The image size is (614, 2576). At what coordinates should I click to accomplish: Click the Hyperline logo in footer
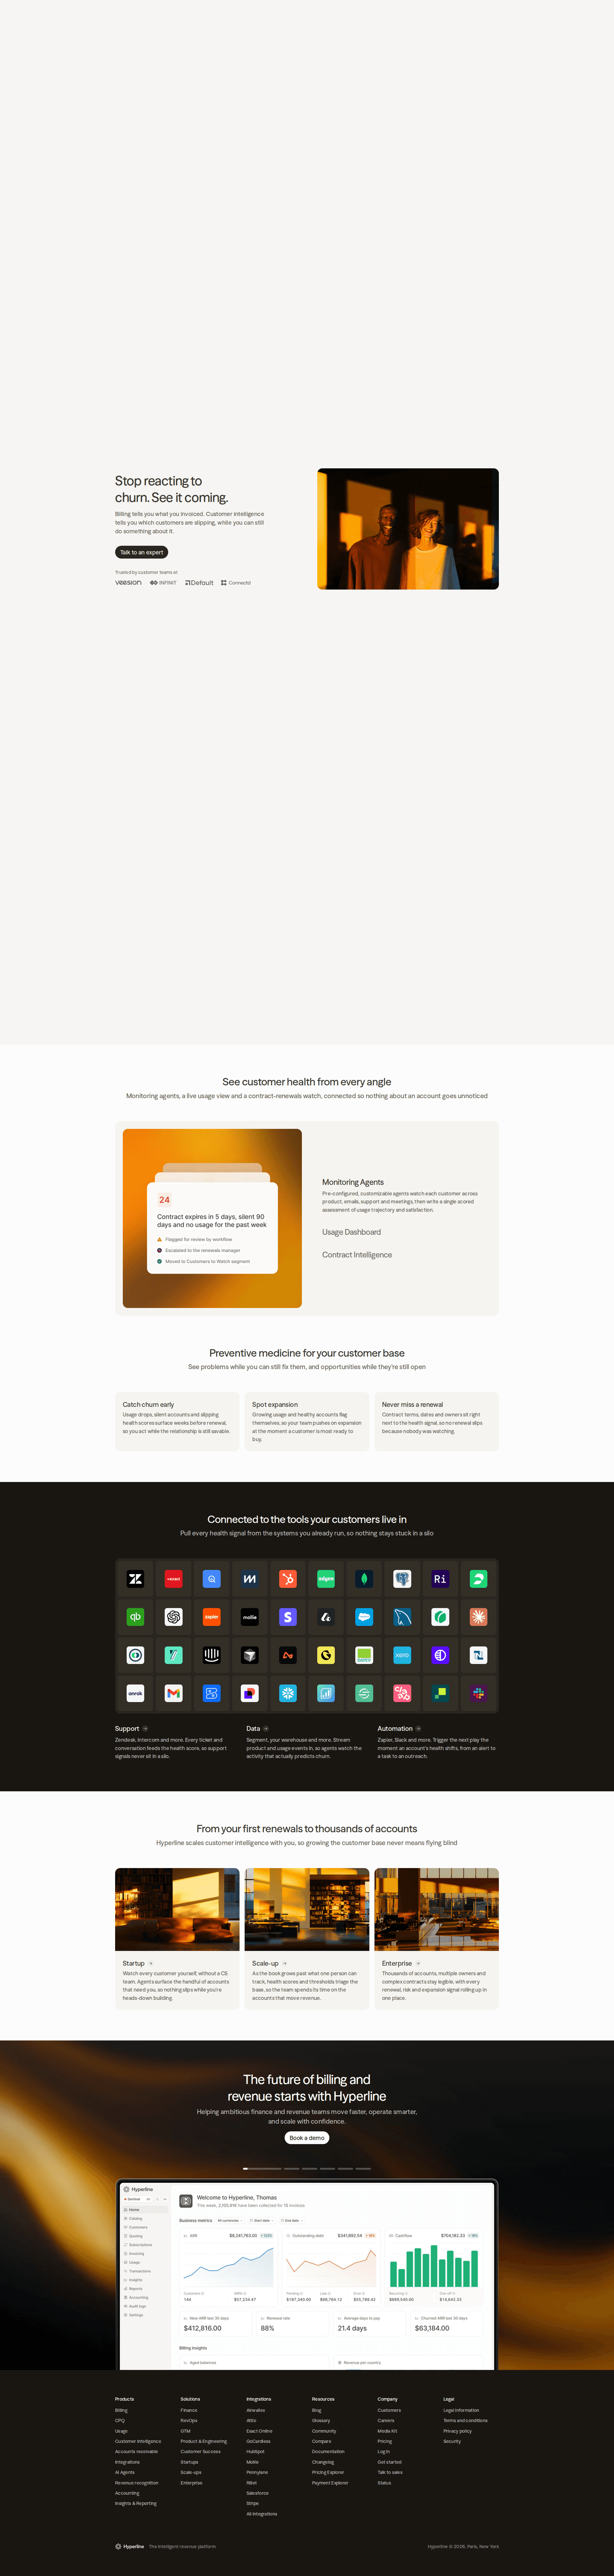(x=130, y=2546)
